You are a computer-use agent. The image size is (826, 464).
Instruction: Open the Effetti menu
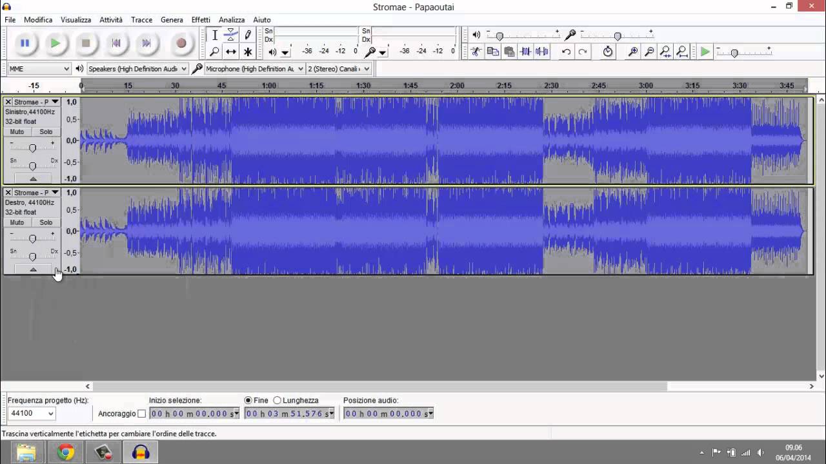click(201, 20)
